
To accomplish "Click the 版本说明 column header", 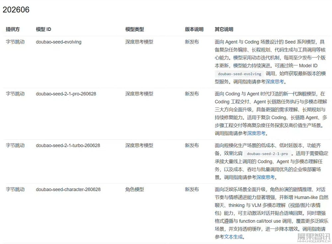I will coord(194,29).
